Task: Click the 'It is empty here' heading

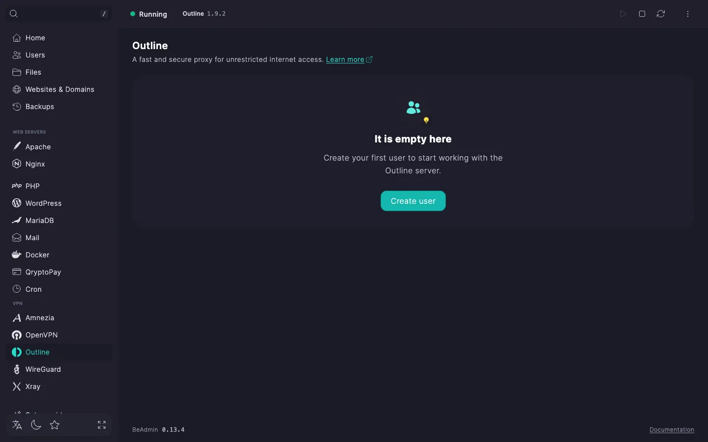Action: click(x=413, y=139)
